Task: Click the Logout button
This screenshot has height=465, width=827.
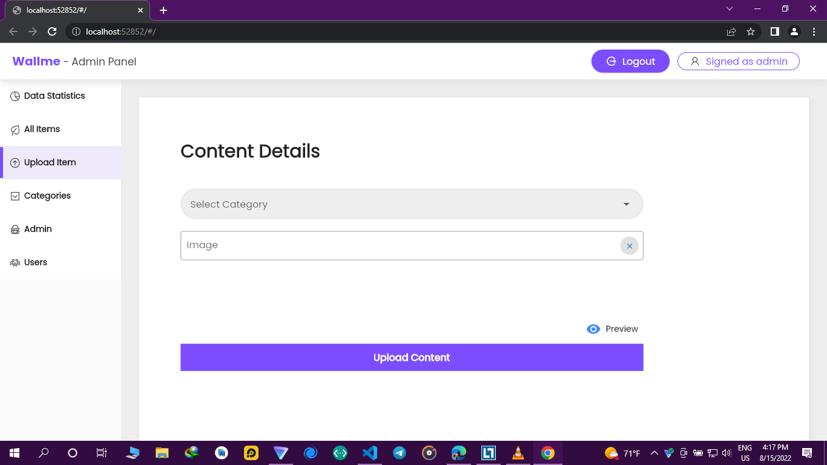Action: pyautogui.click(x=630, y=61)
